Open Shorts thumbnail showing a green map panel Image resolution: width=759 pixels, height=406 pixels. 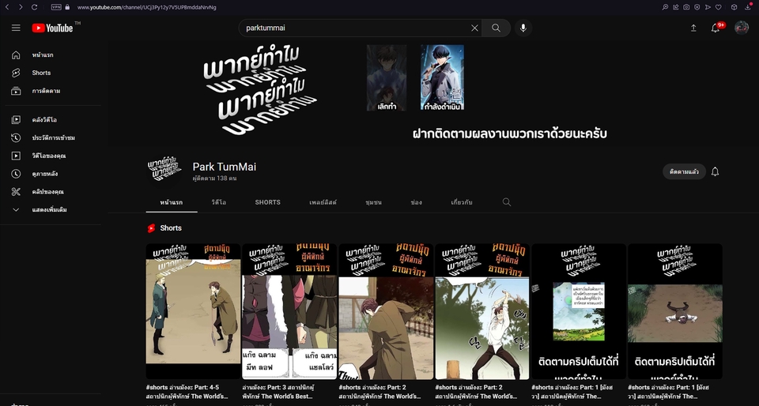[x=579, y=311]
